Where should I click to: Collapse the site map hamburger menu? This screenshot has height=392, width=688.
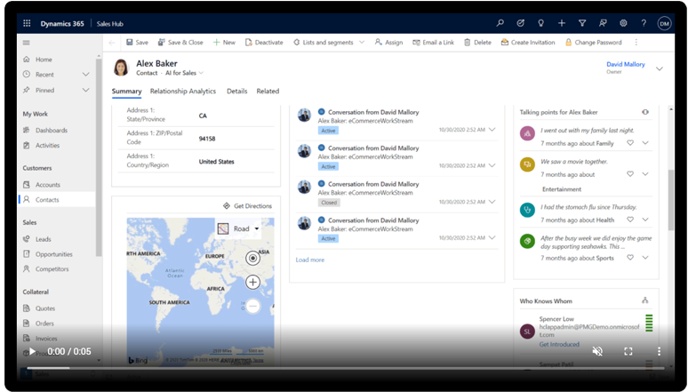click(x=27, y=43)
